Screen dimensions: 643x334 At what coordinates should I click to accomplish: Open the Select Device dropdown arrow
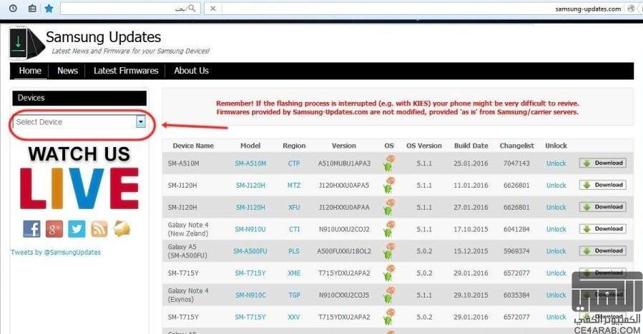(141, 121)
